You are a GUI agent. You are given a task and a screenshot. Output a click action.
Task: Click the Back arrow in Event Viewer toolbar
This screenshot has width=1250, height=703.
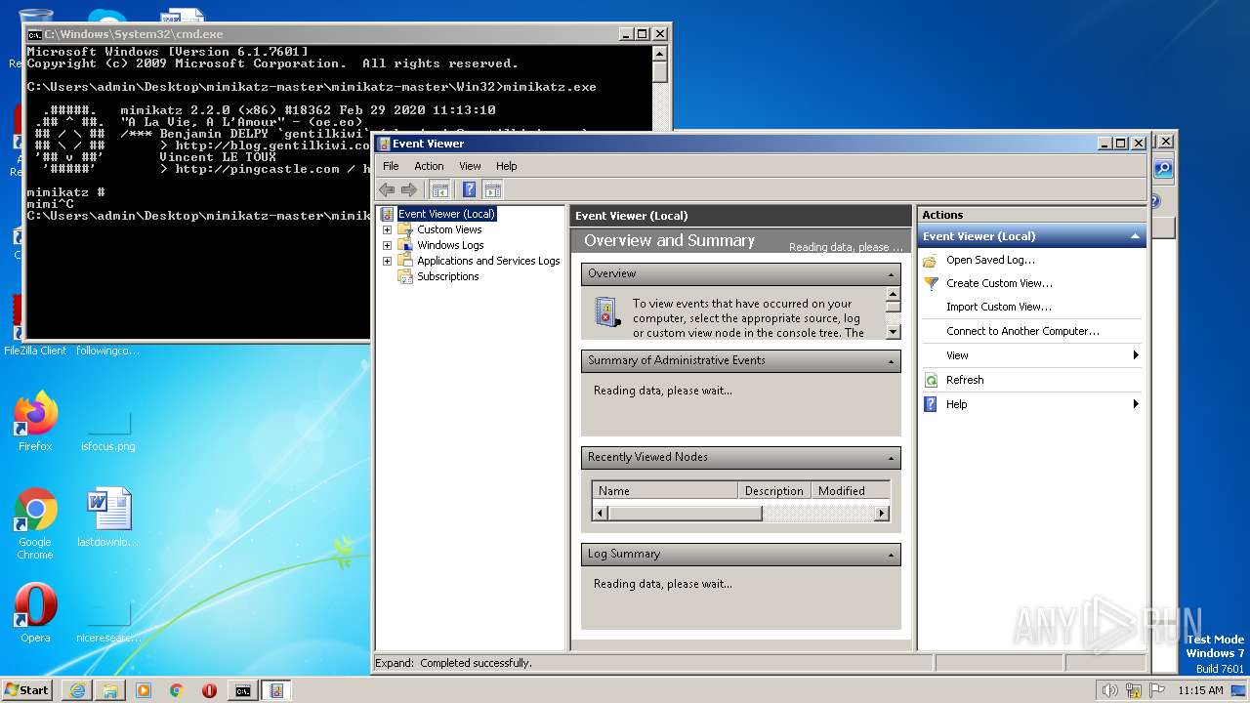[387, 189]
